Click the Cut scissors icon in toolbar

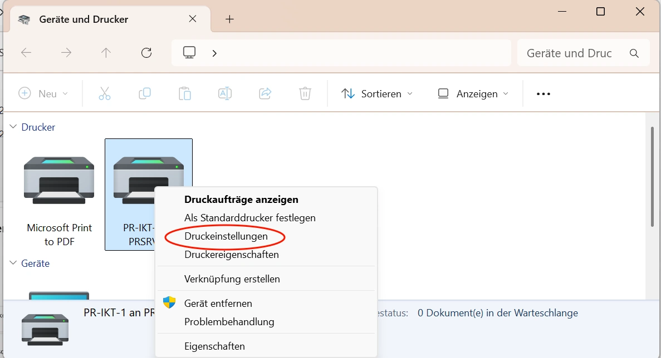click(x=105, y=93)
